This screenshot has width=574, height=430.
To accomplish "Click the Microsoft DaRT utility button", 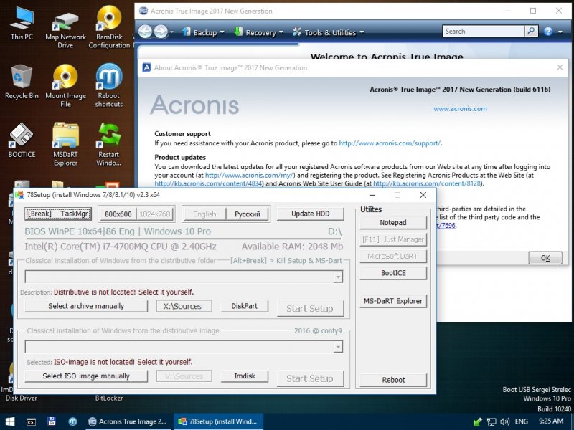I will coord(393,257).
